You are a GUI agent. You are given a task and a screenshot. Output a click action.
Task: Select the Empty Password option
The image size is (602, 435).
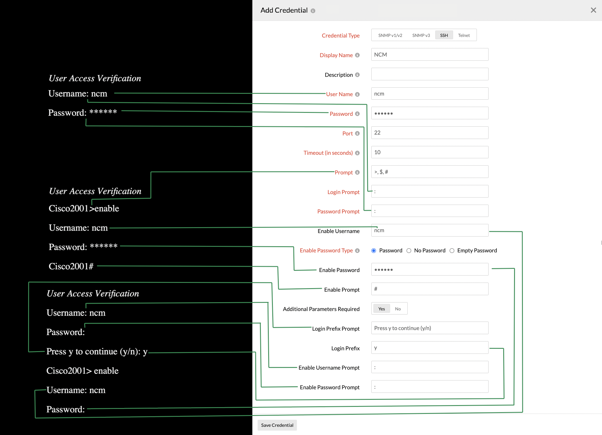click(452, 251)
